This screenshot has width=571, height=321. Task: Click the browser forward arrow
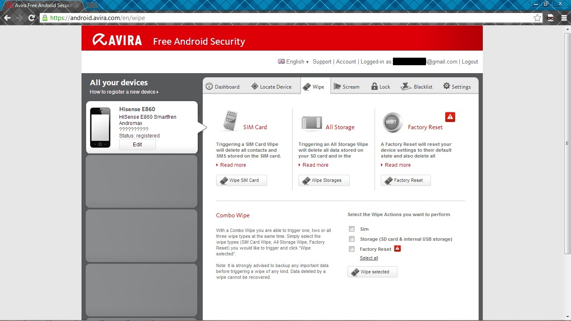pyautogui.click(x=19, y=18)
